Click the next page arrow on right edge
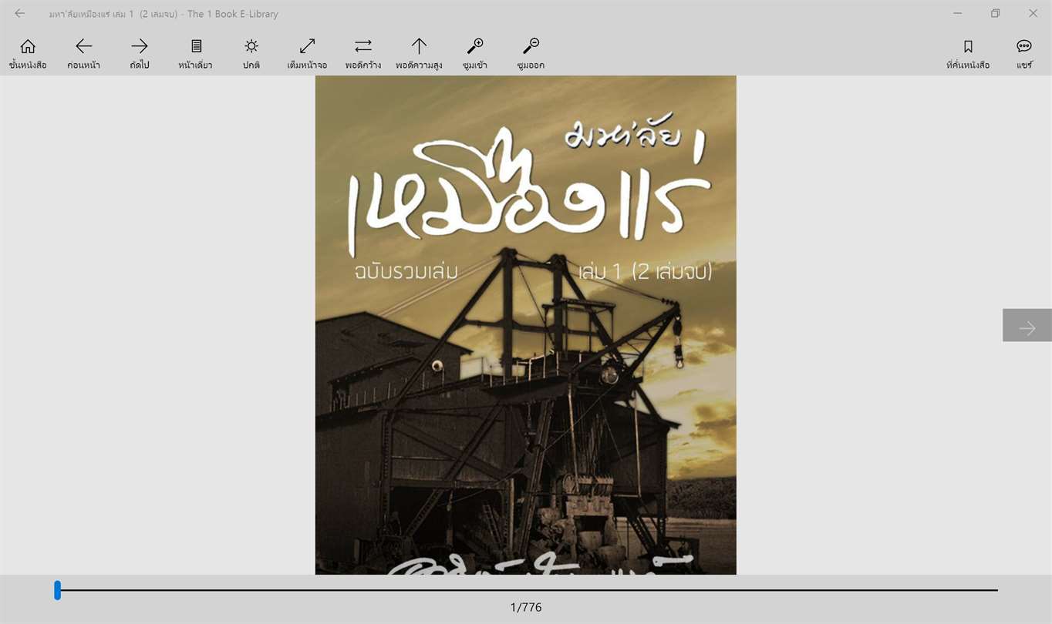The width and height of the screenshot is (1052, 624). (1027, 325)
